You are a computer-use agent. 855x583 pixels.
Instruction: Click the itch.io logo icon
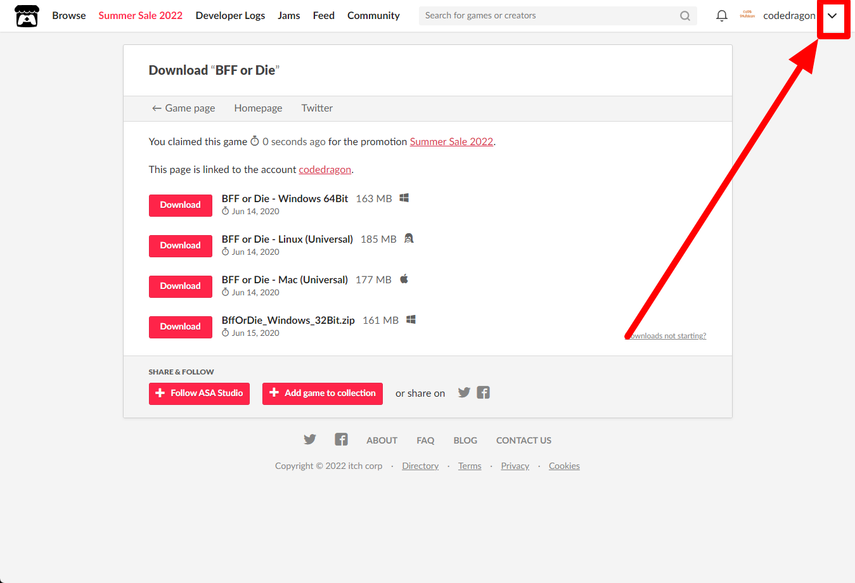click(x=27, y=16)
